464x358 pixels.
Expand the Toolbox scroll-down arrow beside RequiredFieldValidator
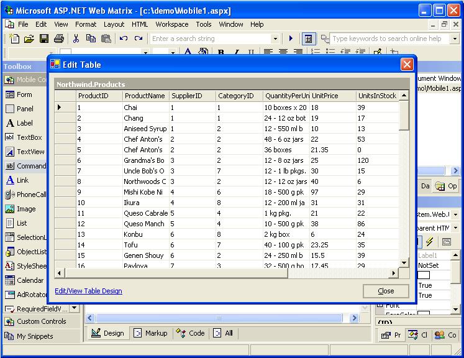point(75,308)
